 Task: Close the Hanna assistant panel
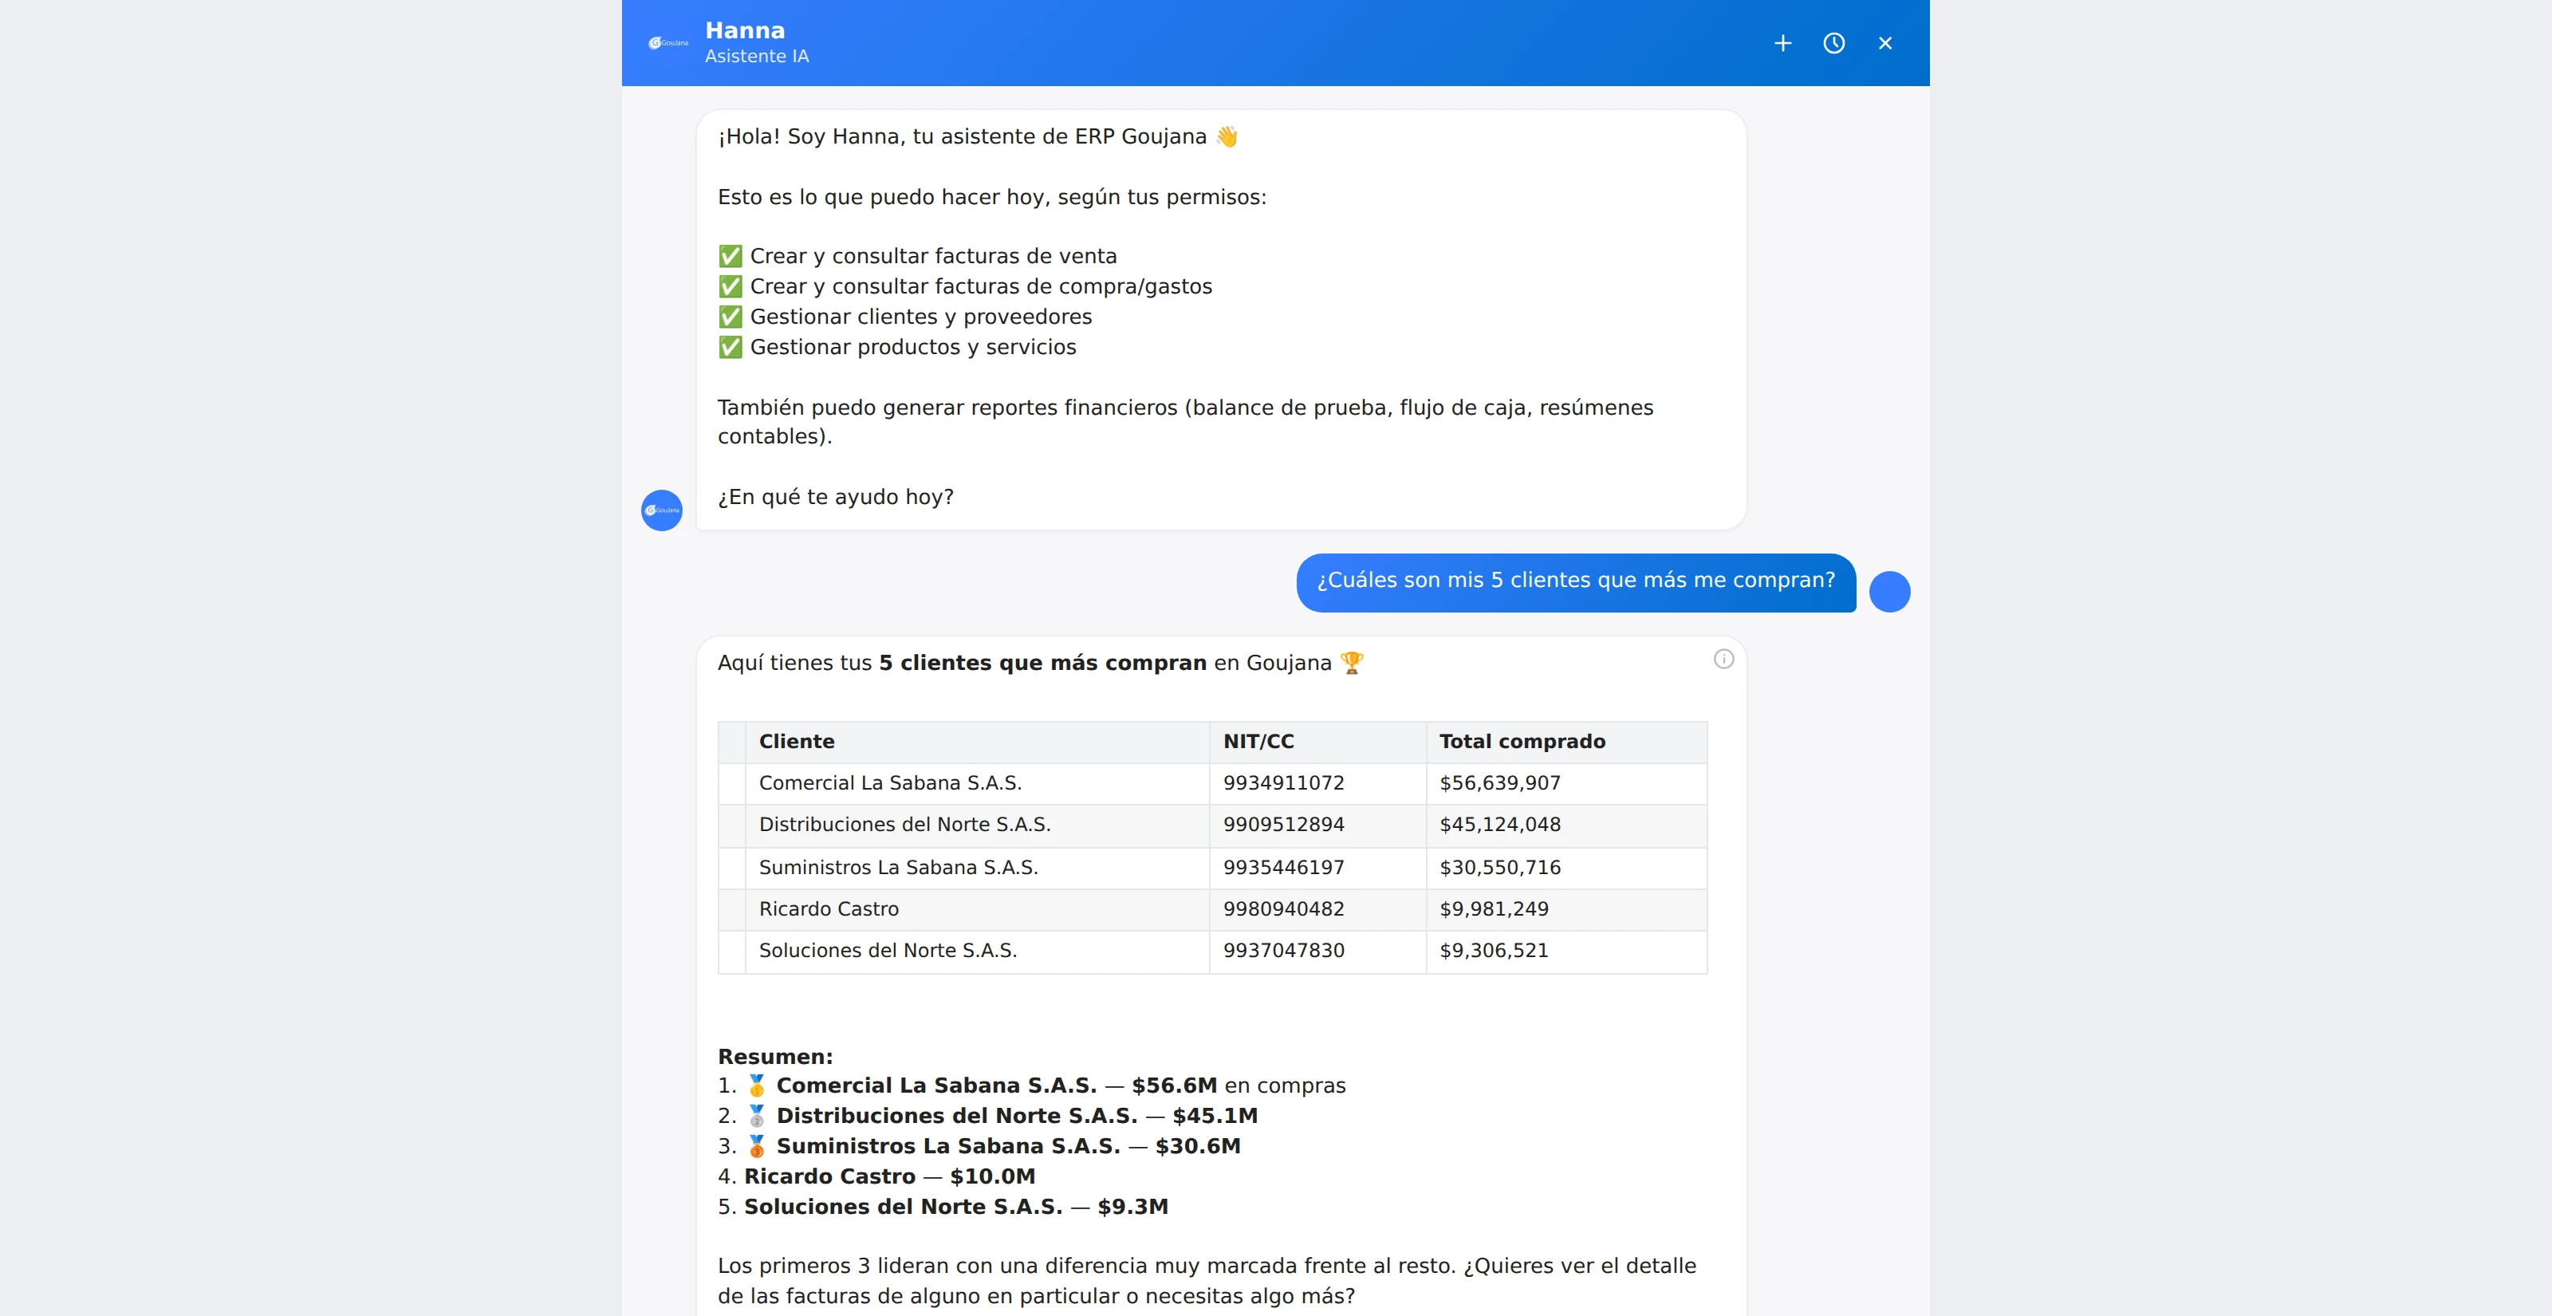(x=1885, y=42)
